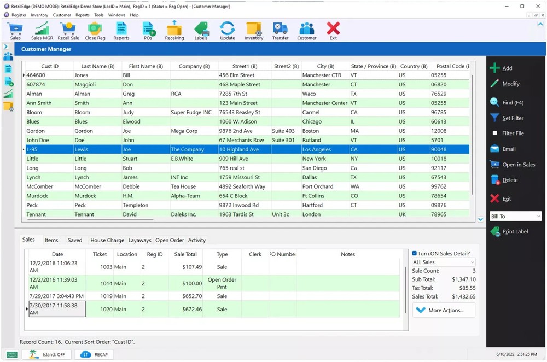Open the Sales MGR tool
The image size is (547, 362).
(42, 31)
